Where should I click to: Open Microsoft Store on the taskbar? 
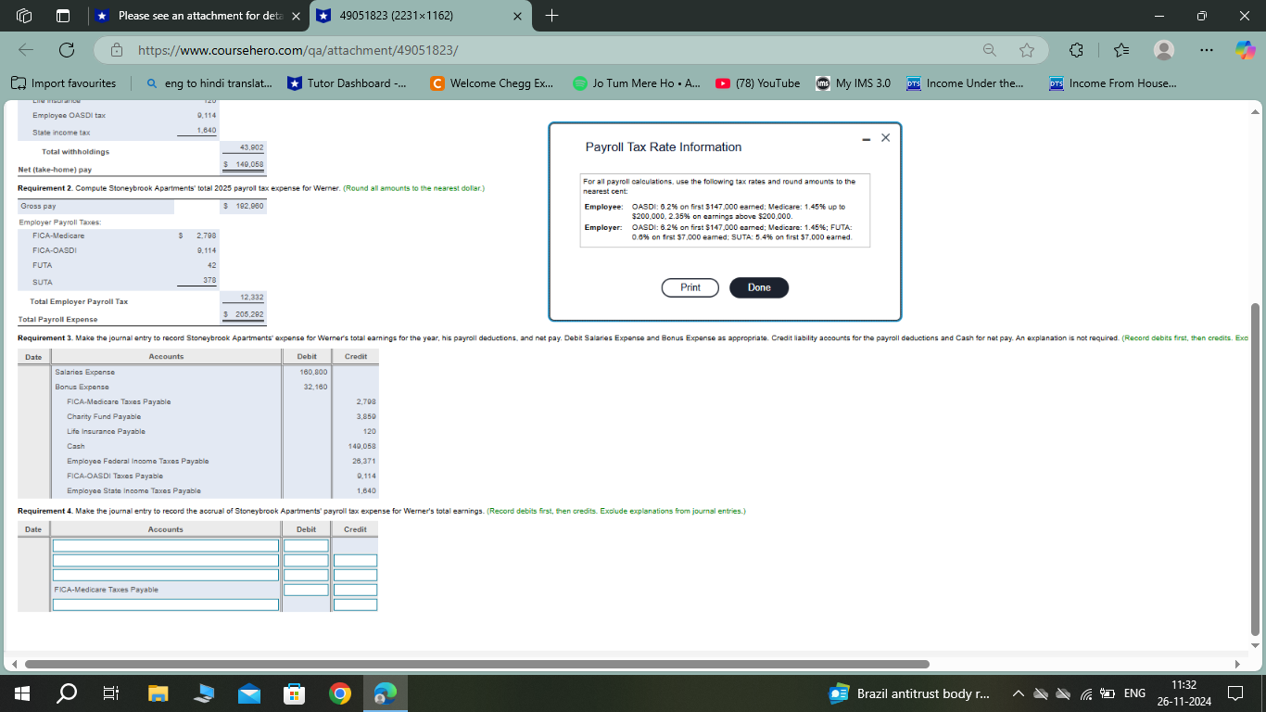point(295,693)
